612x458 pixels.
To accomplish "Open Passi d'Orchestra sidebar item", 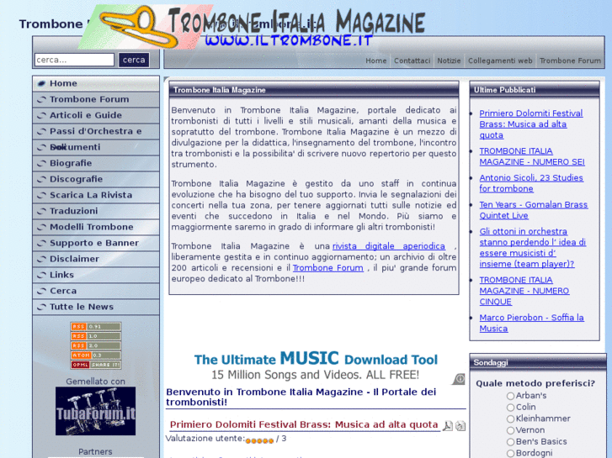I will [x=96, y=131].
